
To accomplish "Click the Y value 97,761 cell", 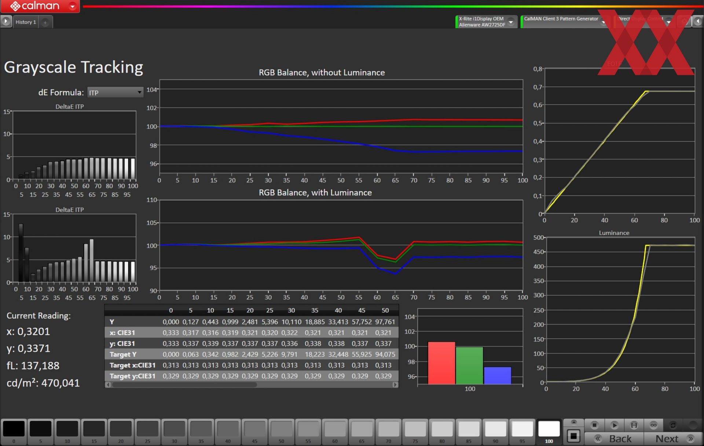I will pyautogui.click(x=385, y=322).
